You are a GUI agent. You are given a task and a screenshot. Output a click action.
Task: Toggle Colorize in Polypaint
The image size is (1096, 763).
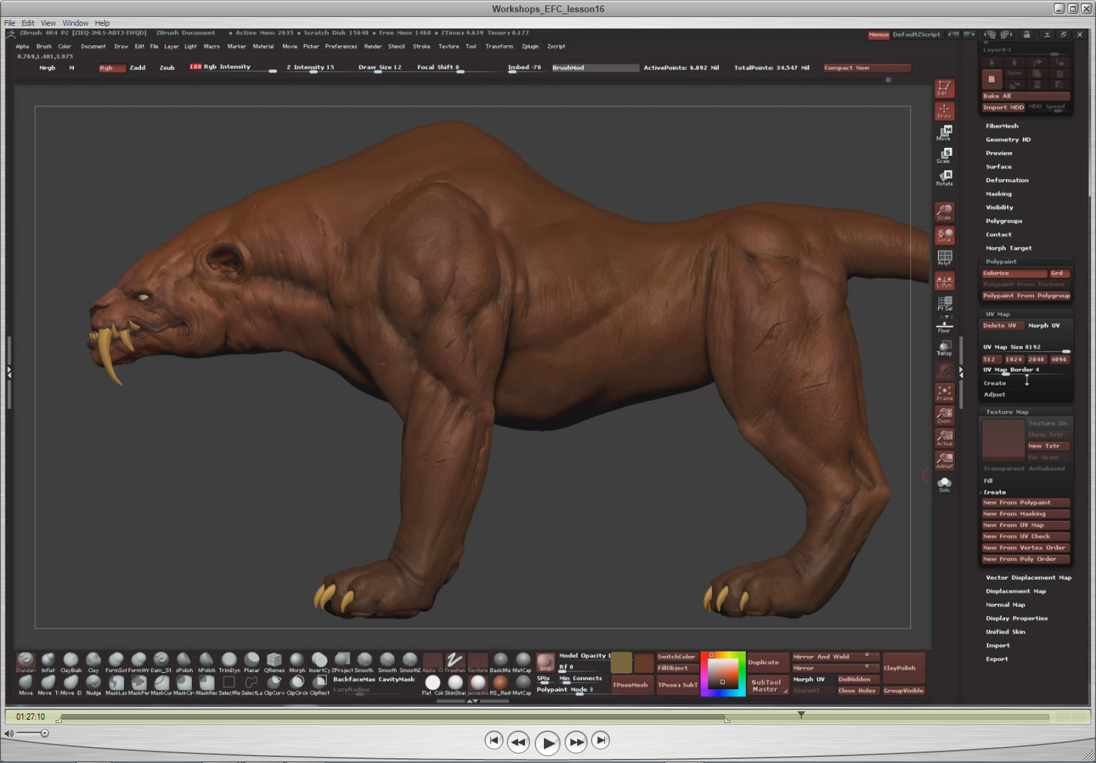tap(1014, 273)
